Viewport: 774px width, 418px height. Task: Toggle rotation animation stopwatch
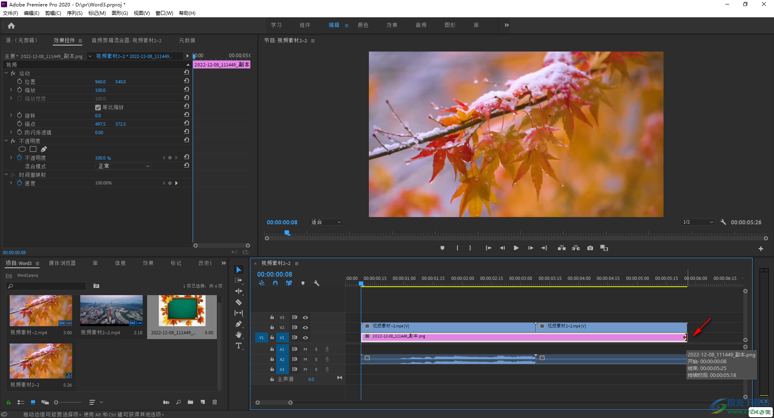click(x=19, y=115)
